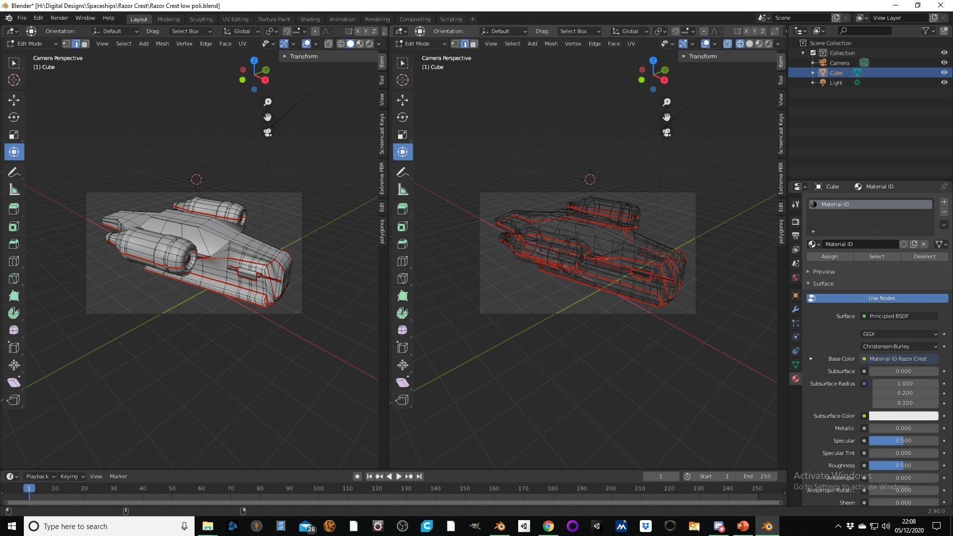This screenshot has width=953, height=536.
Task: Toggle X-ray in left viewport header
Action: 328,44
